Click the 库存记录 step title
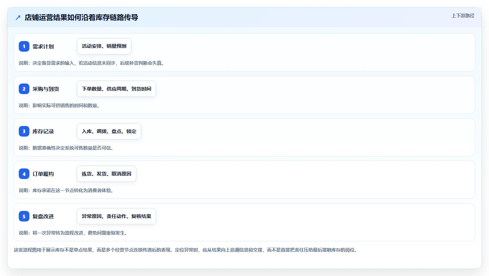The width and height of the screenshot is (489, 276). pyautogui.click(x=43, y=131)
